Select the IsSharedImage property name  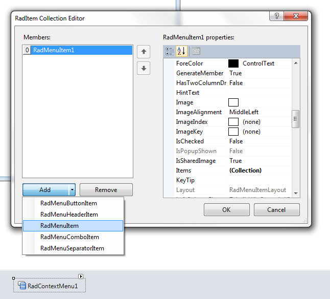click(196, 161)
